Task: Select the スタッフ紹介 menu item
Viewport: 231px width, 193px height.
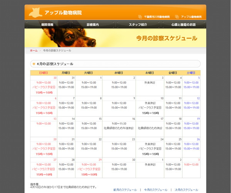Action: click(x=138, y=25)
